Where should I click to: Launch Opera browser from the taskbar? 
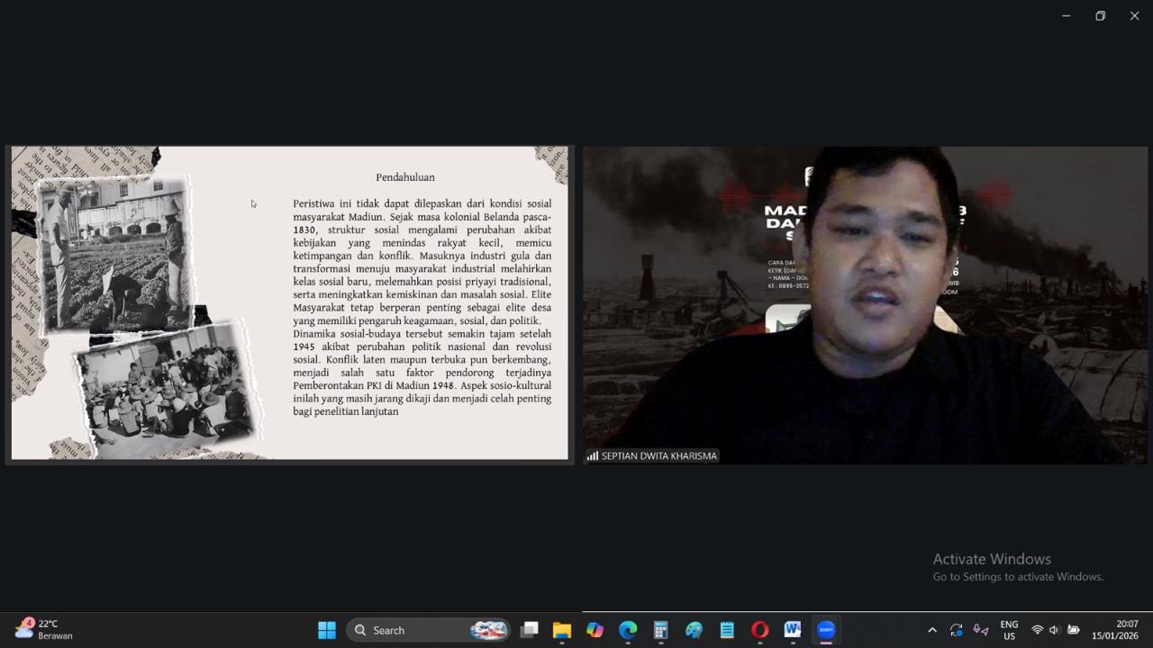759,630
